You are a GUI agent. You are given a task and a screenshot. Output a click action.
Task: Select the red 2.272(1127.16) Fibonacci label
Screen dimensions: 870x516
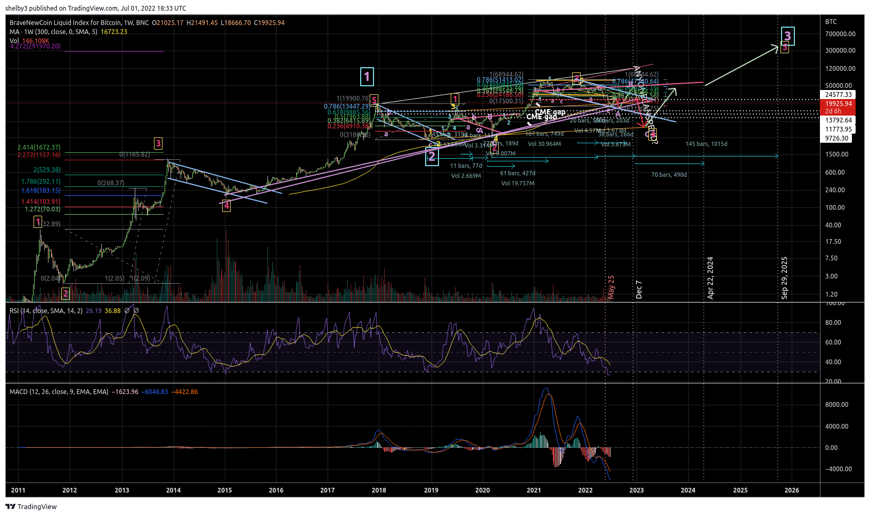pos(39,155)
